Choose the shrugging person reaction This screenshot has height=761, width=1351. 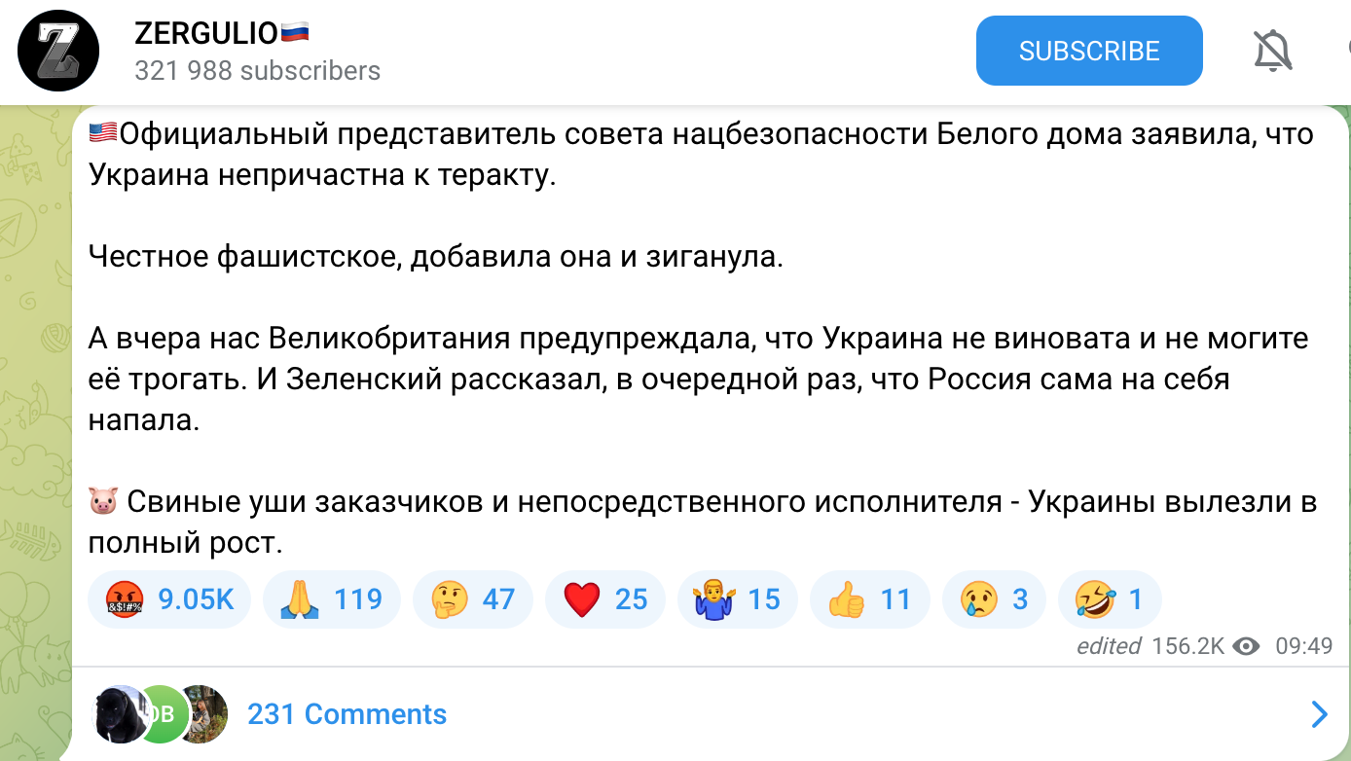point(737,598)
